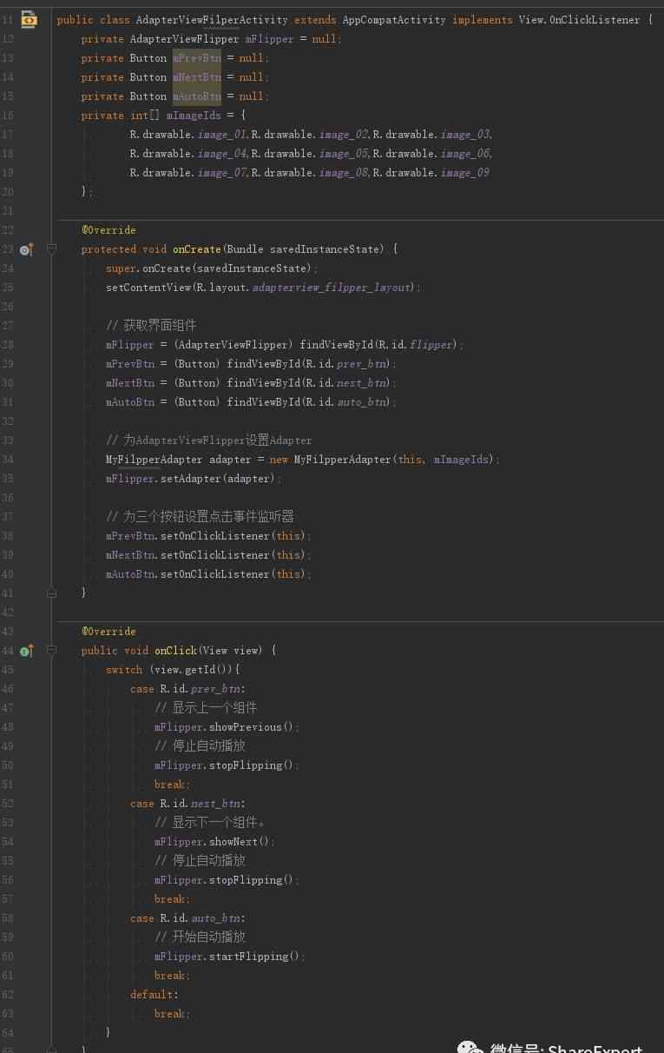Click View.OnClickListener in the class declaration
664x1053 pixels.
(580, 20)
